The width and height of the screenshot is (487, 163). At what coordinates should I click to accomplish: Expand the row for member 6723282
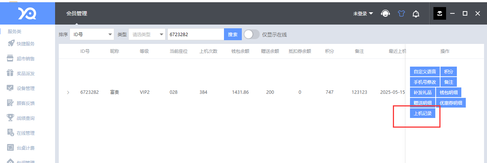pos(68,92)
